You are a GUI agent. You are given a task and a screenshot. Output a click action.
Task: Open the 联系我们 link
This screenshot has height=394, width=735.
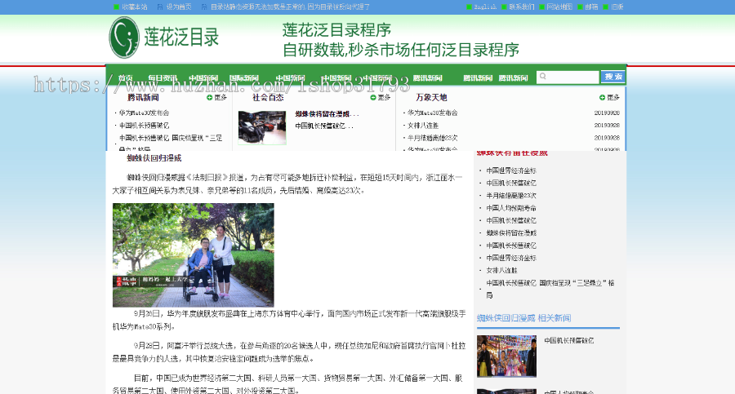point(522,7)
